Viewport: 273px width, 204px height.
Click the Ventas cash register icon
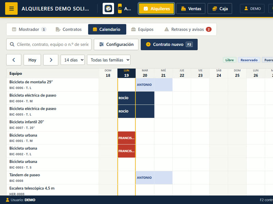click(183, 8)
